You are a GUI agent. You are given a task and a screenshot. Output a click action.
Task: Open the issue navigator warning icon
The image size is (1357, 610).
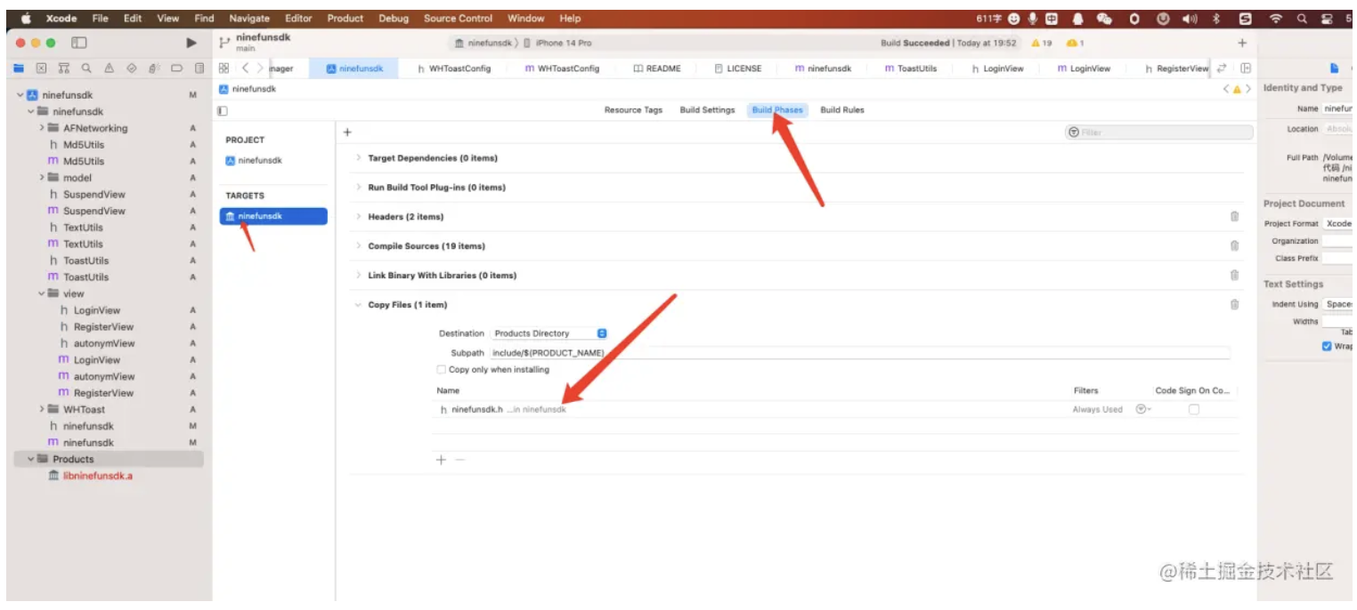point(109,68)
